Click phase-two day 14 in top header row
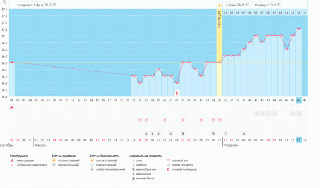The image size is (320, 188). pos(305,12)
